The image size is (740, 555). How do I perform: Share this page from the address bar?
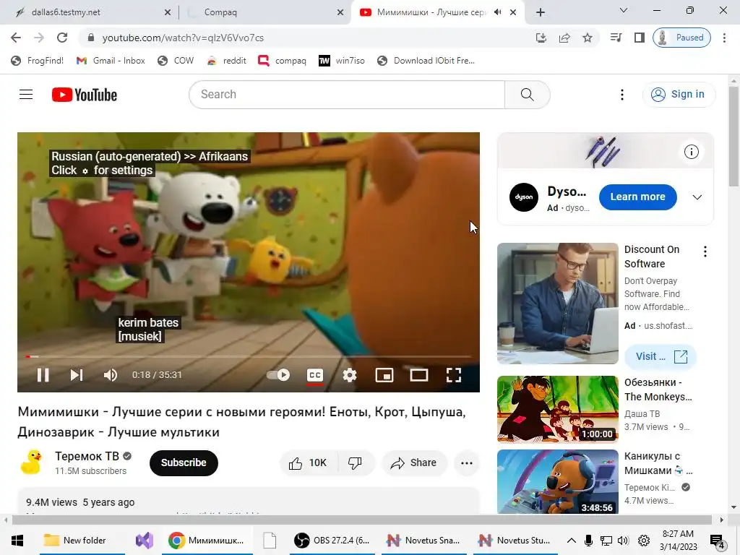pos(564,38)
